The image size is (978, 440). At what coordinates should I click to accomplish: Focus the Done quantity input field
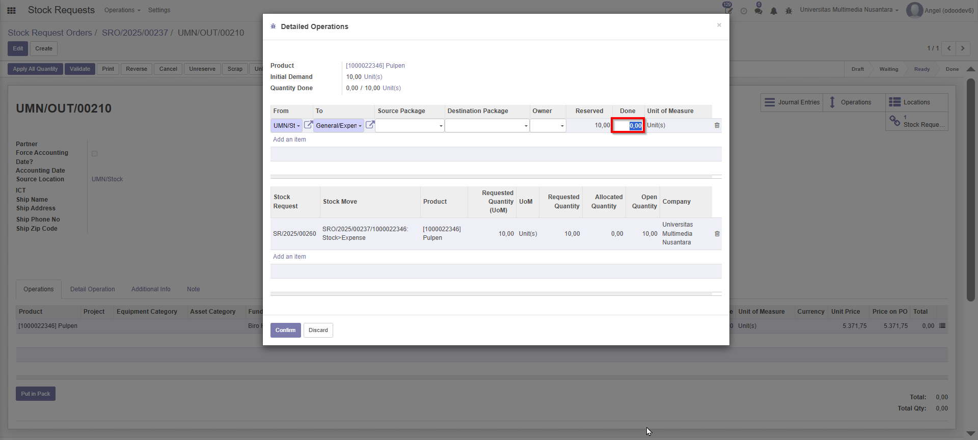(x=628, y=126)
